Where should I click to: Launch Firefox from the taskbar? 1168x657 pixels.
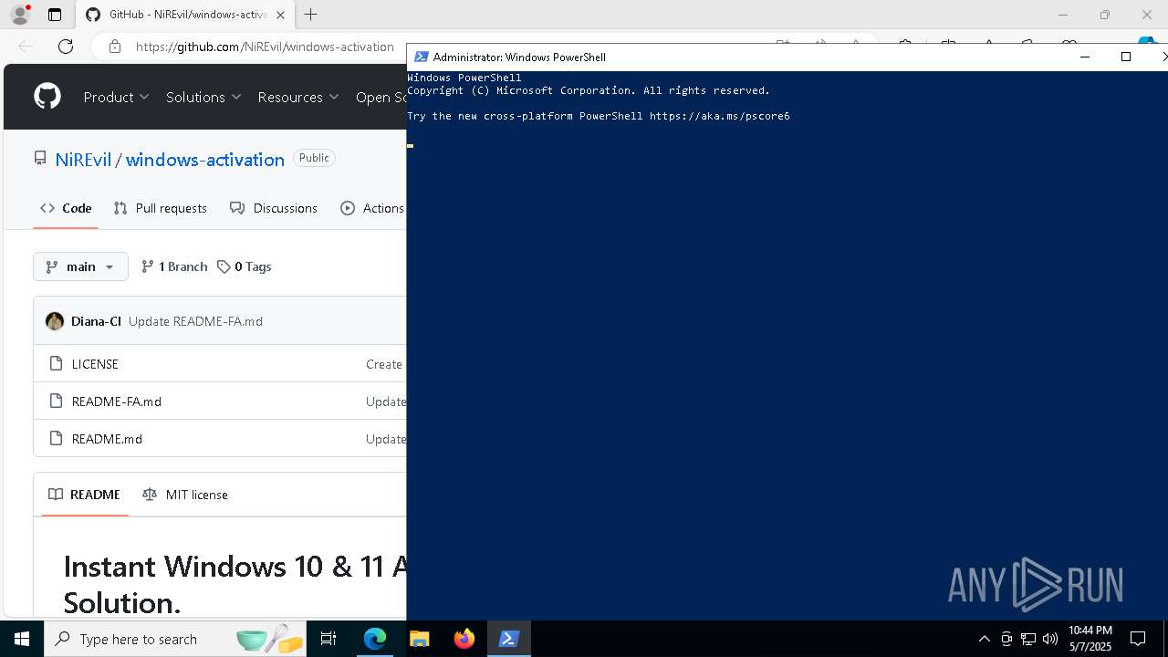(464, 639)
